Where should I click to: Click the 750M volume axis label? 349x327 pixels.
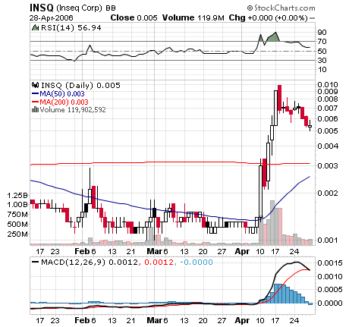tap(17, 215)
